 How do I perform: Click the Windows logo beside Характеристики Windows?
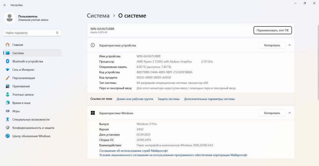[x=93, y=113]
